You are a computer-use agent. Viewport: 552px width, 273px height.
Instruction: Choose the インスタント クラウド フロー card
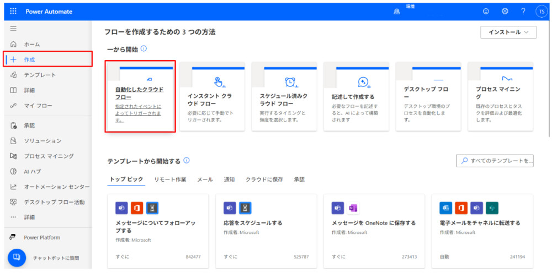coord(212,96)
